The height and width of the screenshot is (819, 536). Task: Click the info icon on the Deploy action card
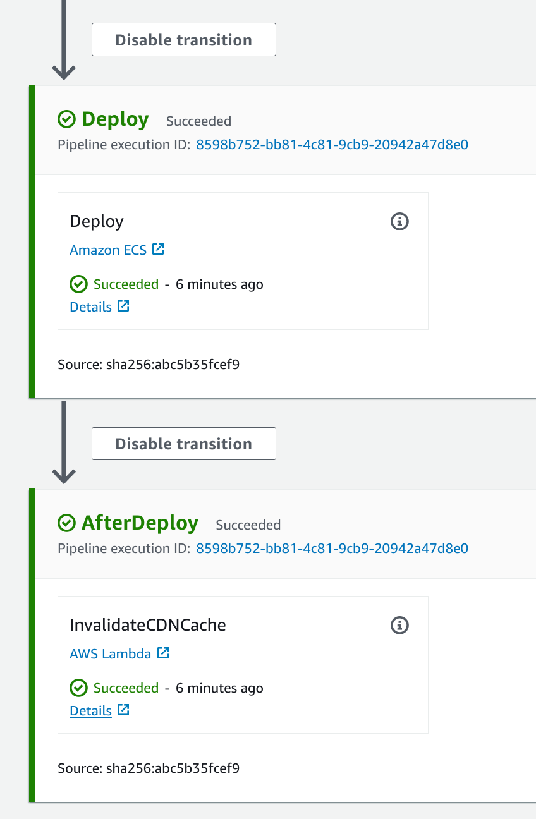point(399,222)
